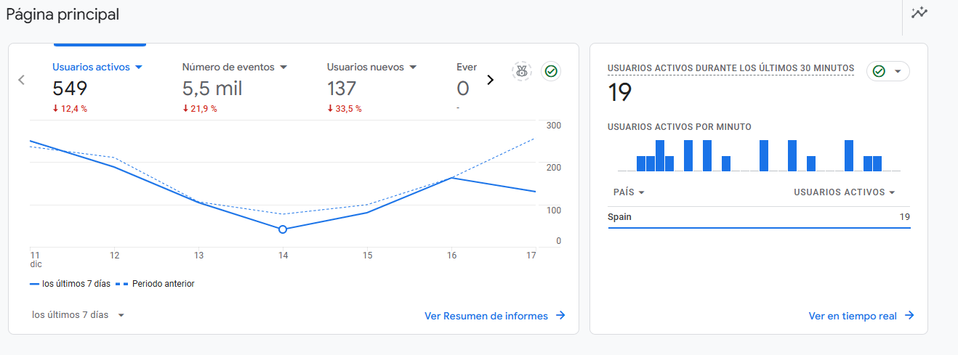Expand the los últimos 7 días date range selector
This screenshot has width=958, height=355.
click(79, 315)
